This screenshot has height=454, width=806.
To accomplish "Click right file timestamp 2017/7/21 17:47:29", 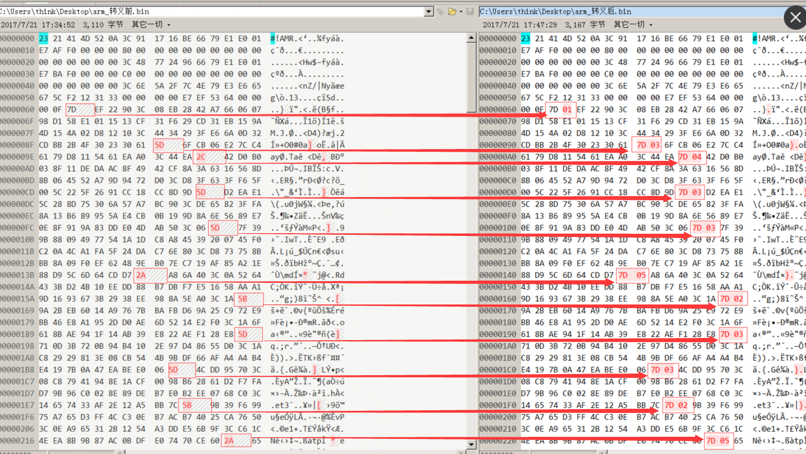I will (520, 25).
